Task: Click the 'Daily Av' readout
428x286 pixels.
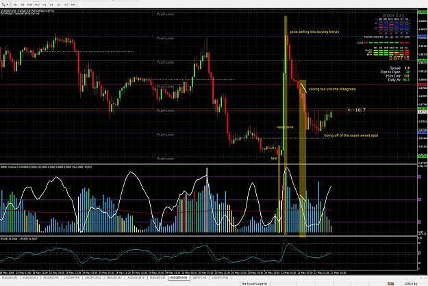Action: pyautogui.click(x=399, y=79)
